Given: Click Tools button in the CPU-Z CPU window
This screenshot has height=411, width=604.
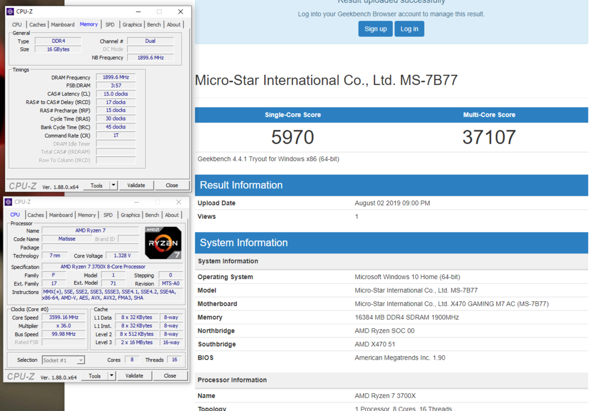Looking at the screenshot, I should tap(95, 376).
